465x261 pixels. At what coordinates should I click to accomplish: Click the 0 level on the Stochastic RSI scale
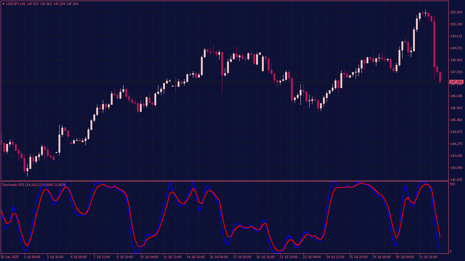(451, 251)
